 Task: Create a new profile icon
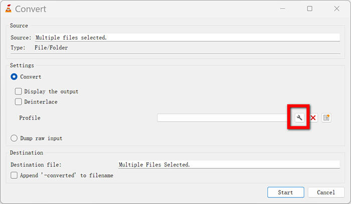pyautogui.click(x=326, y=118)
